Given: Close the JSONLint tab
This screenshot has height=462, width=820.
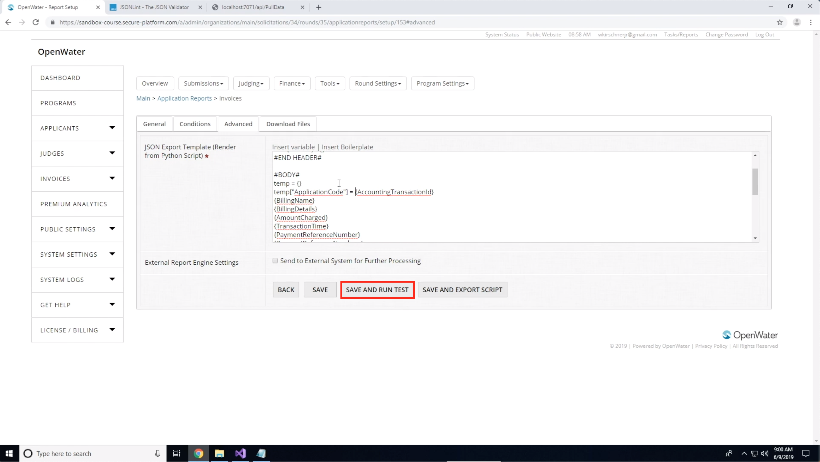Looking at the screenshot, I should click(200, 7).
